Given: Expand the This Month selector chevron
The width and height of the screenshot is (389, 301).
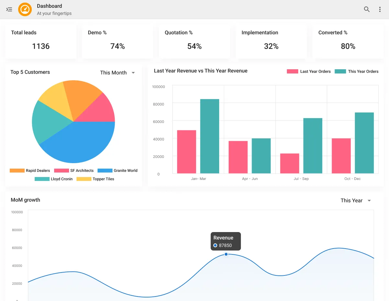Looking at the screenshot, I should coord(133,73).
